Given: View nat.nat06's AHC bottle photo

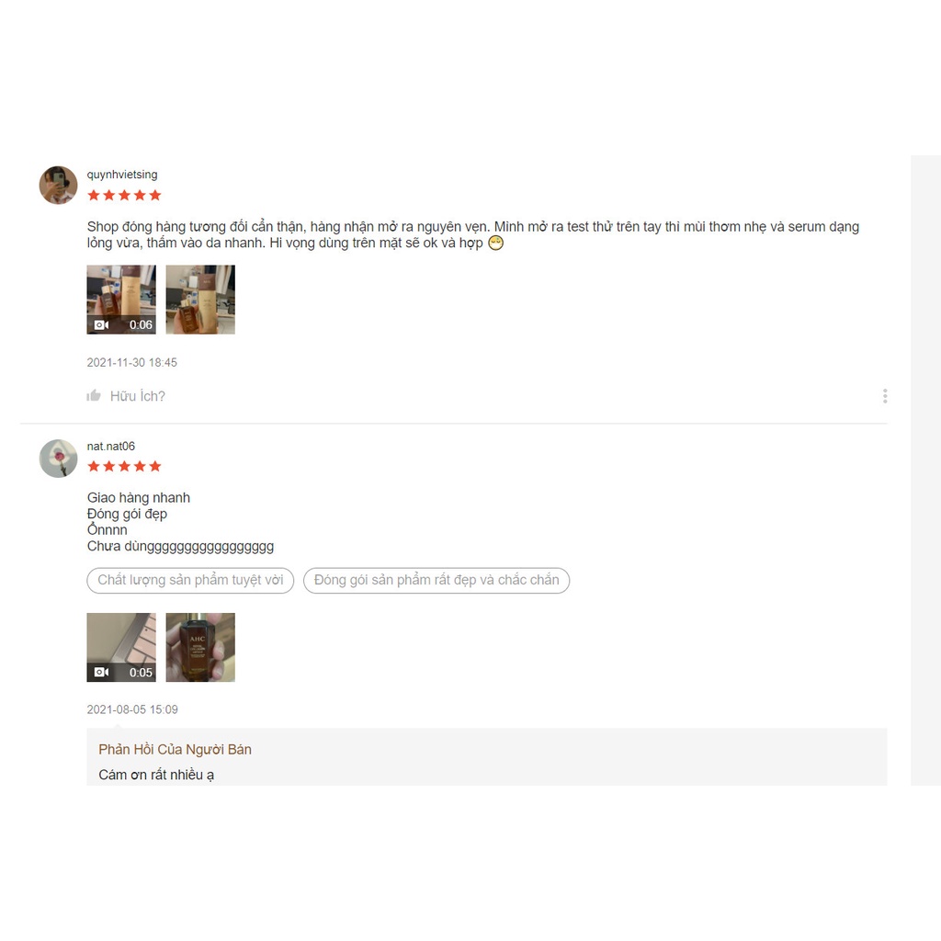Looking at the screenshot, I should click(x=200, y=647).
